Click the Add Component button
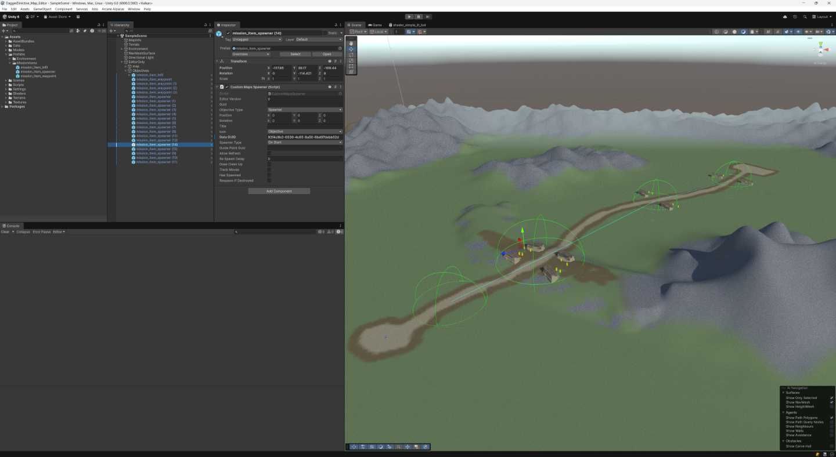Viewport: 836px width, 457px height. click(279, 191)
